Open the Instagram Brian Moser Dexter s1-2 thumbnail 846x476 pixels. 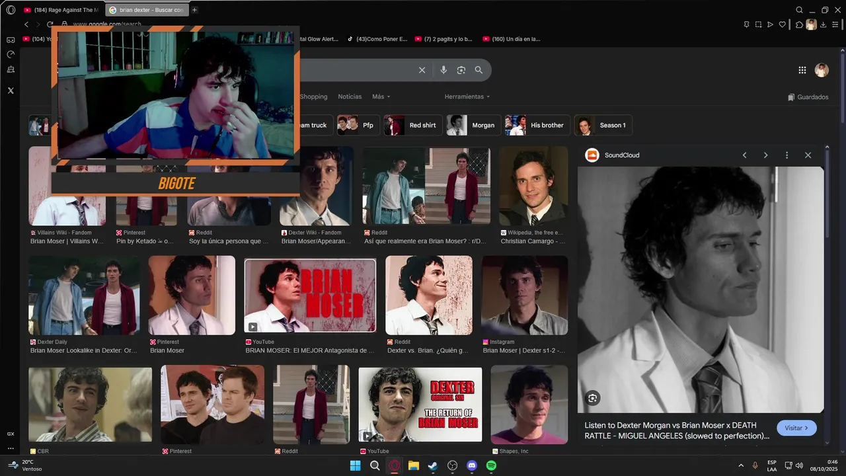click(525, 296)
